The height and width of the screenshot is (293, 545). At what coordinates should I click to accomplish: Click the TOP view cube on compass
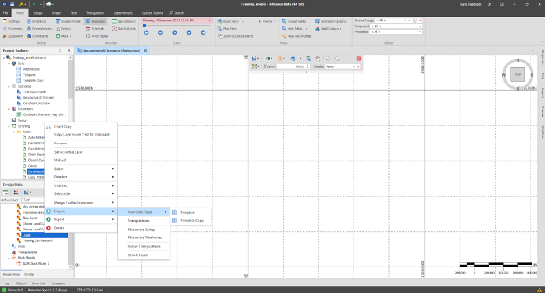[x=518, y=75]
